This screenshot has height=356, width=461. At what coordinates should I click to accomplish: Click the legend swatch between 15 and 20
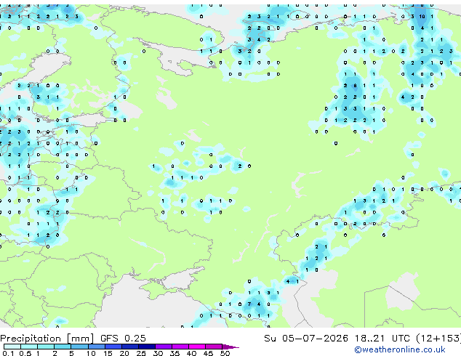(113, 347)
